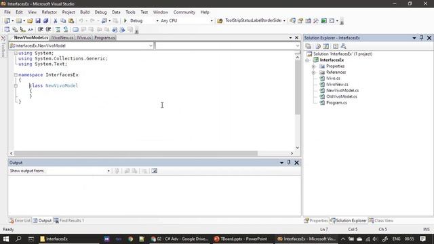The width and height of the screenshot is (434, 244).
Task: Start debugging with the green play icon
Action: [125, 21]
